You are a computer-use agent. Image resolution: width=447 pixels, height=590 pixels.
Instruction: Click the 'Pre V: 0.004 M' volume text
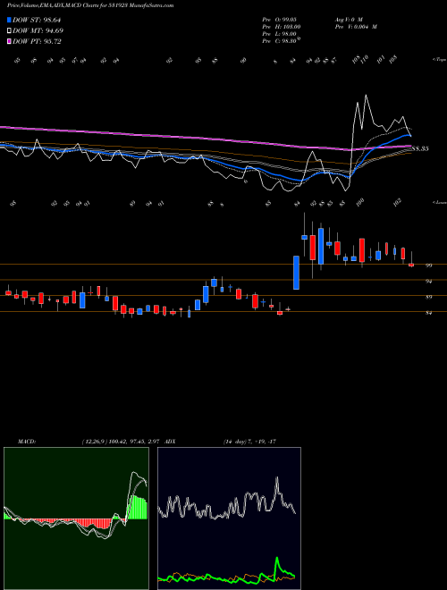tap(355, 27)
